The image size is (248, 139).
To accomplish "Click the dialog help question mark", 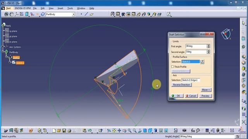I will tap(202, 34).
